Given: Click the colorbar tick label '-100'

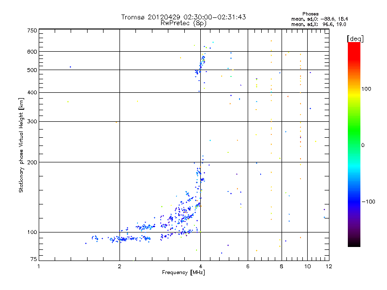Looking at the screenshot, I should tap(368, 202).
